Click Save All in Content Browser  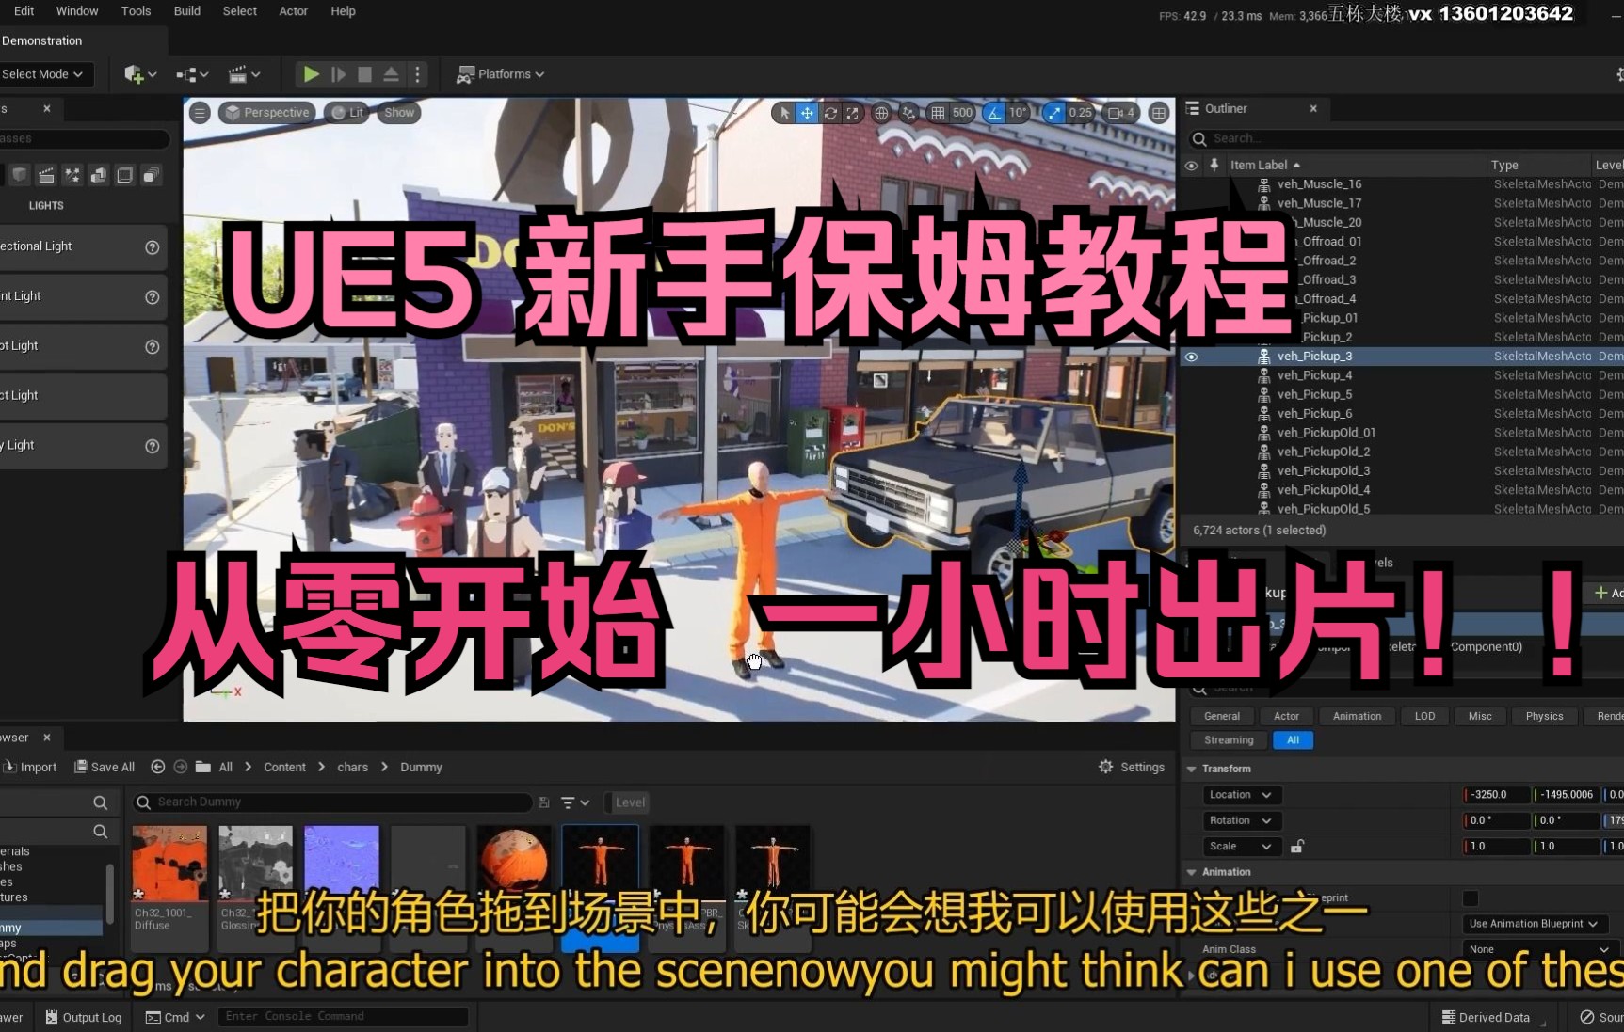105,767
